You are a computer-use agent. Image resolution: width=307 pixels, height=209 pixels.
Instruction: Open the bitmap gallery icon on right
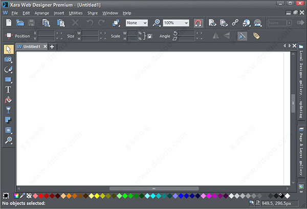coord(301,186)
